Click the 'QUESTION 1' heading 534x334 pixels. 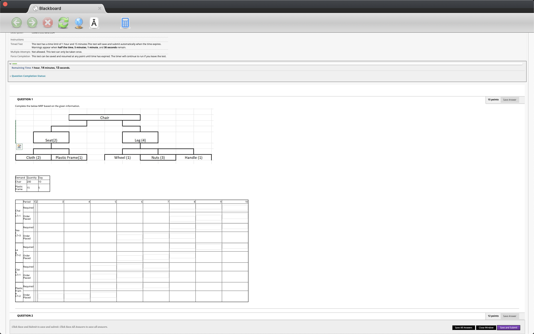[25, 99]
